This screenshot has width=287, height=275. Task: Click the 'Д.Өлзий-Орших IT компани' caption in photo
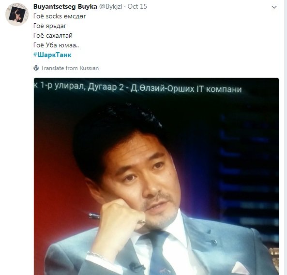(186, 89)
